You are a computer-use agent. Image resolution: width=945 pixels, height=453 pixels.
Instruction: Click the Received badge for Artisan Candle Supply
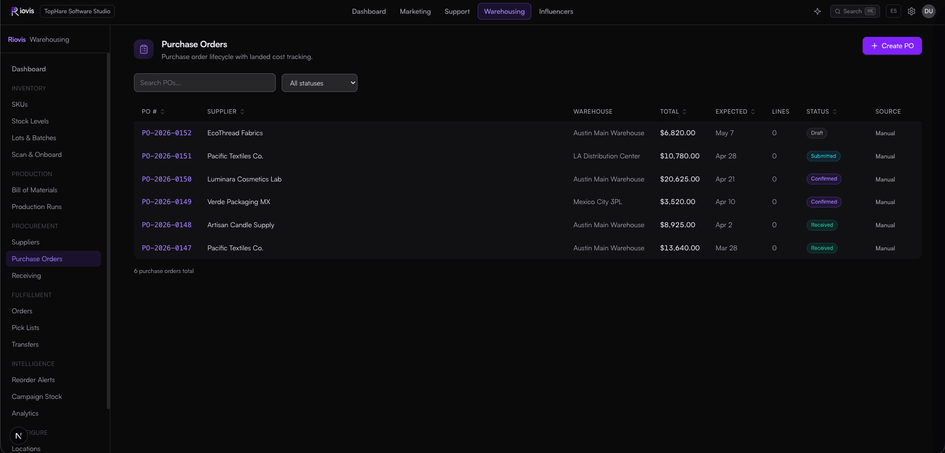pos(822,225)
